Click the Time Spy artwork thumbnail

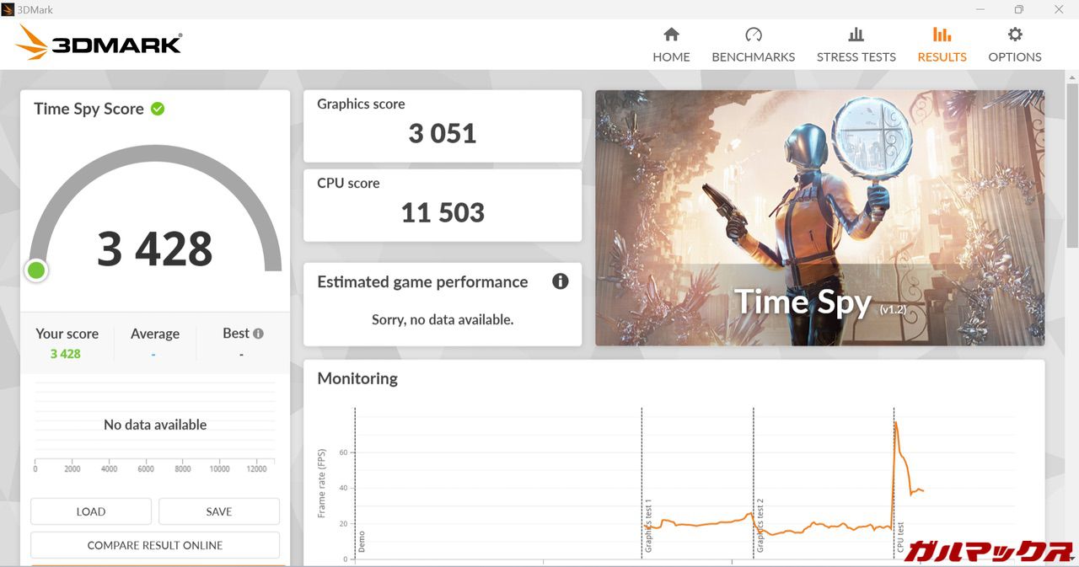[x=819, y=217]
